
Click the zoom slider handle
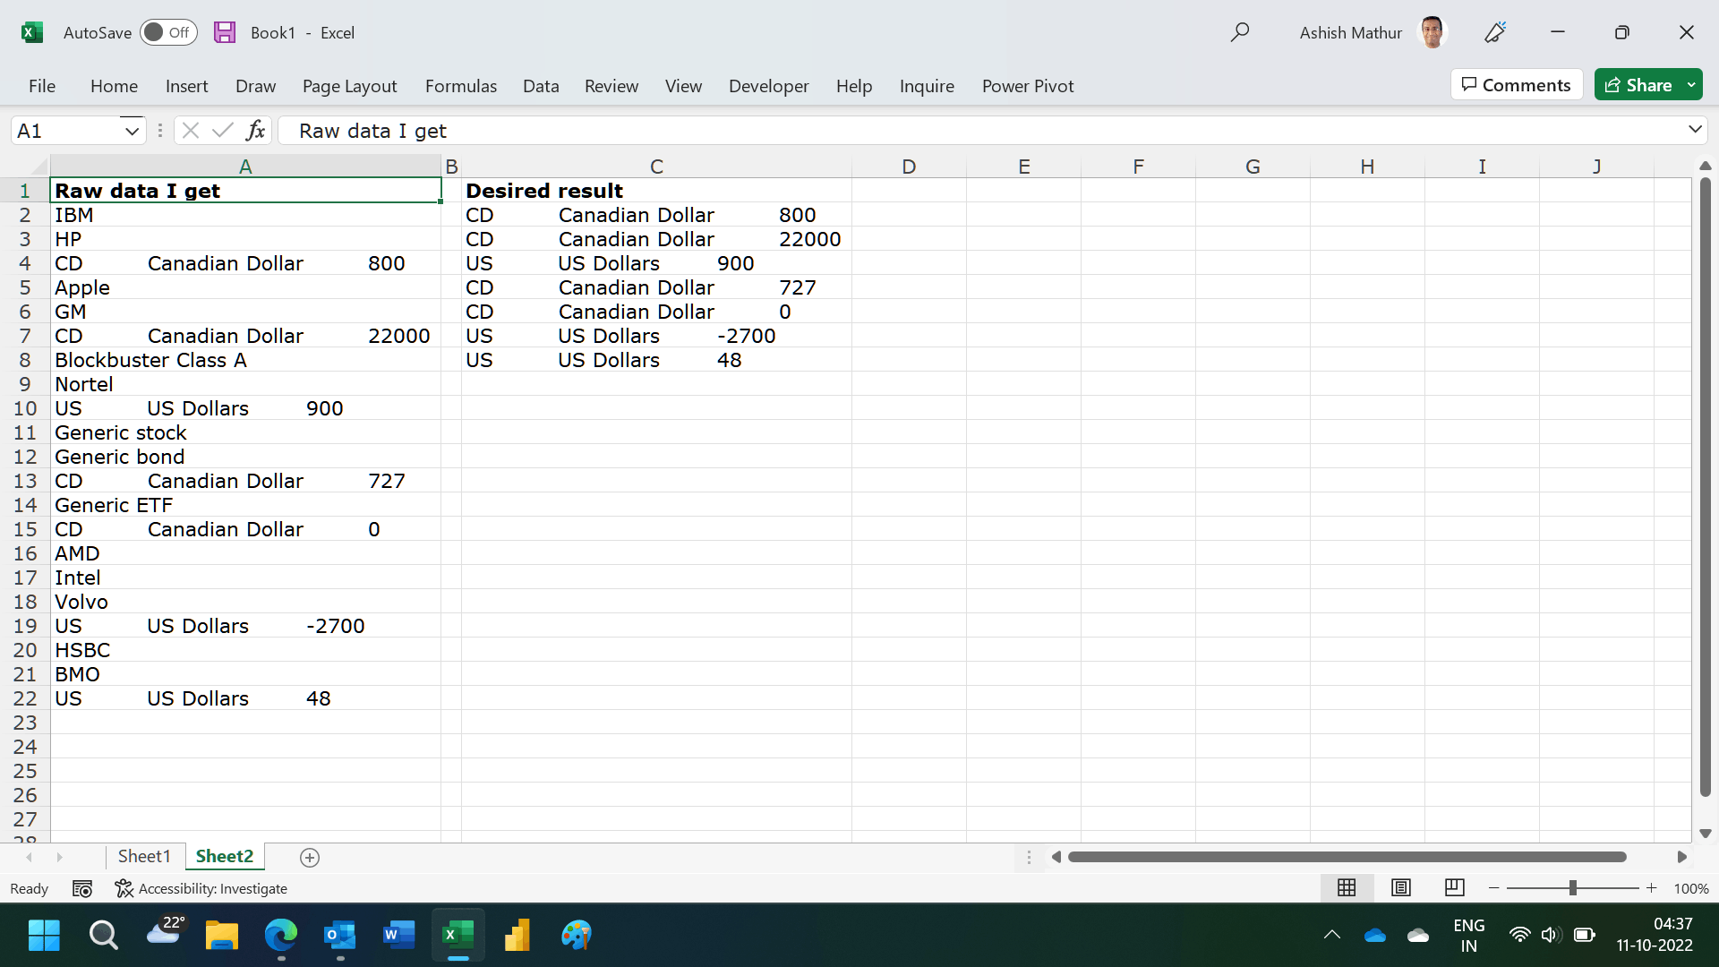tap(1573, 887)
